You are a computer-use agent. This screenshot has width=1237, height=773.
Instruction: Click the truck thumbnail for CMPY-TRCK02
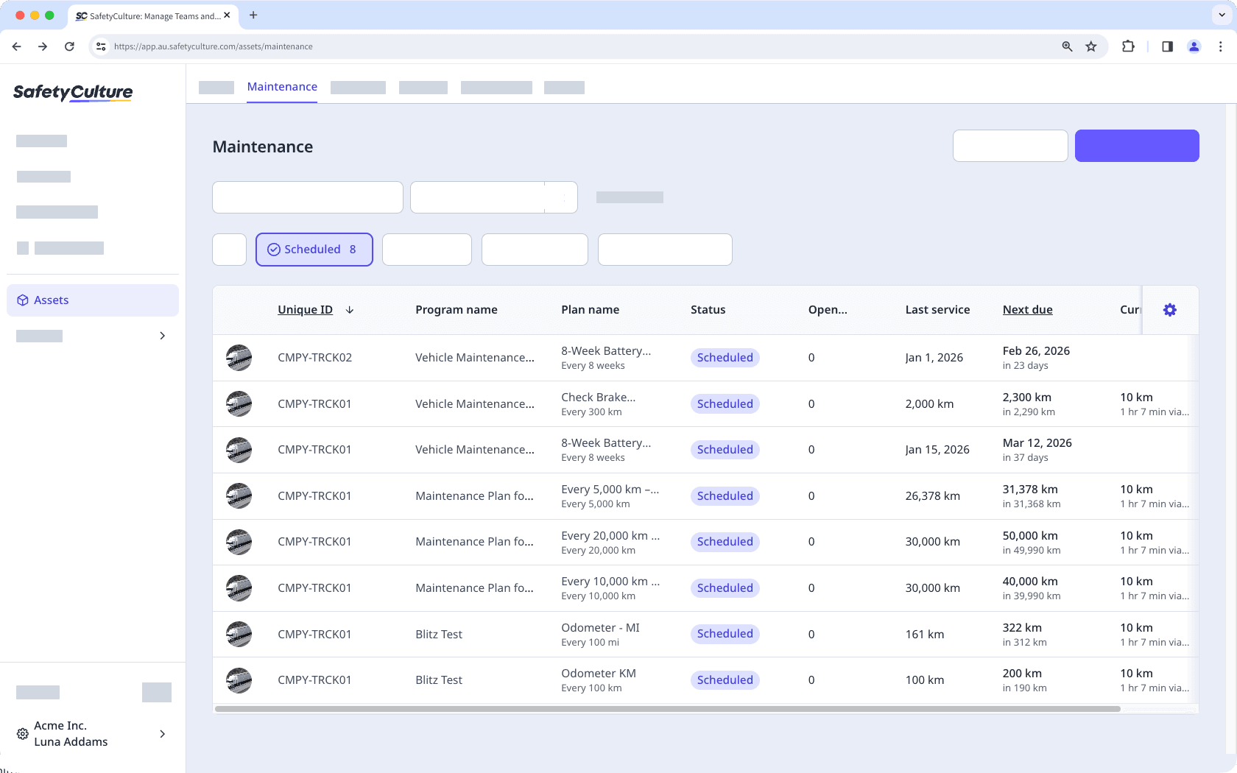click(239, 357)
